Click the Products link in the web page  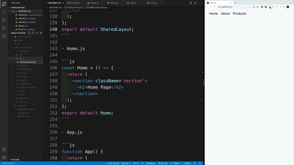coord(239,13)
